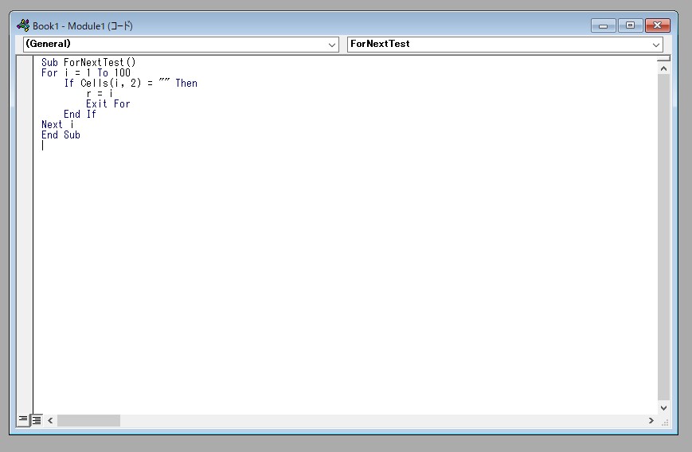Click the 'End If' code line
692x452 pixels.
[80, 115]
